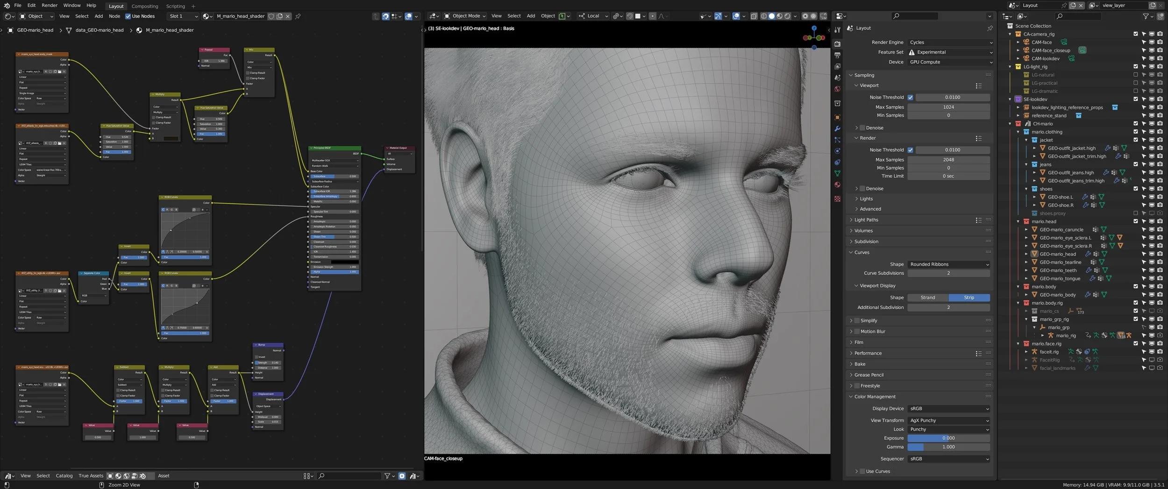1168x489 pixels.
Task: Click the Blender logo menu icon
Action: 7,6
